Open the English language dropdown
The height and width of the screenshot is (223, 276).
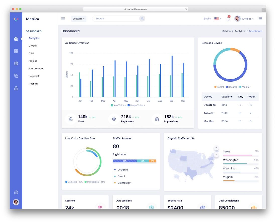(212, 19)
